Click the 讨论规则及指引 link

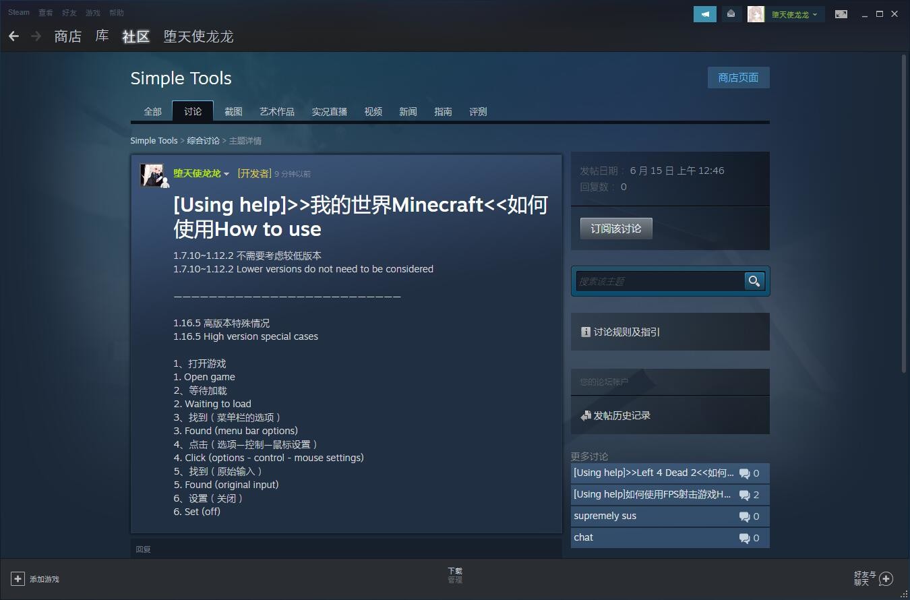(627, 332)
